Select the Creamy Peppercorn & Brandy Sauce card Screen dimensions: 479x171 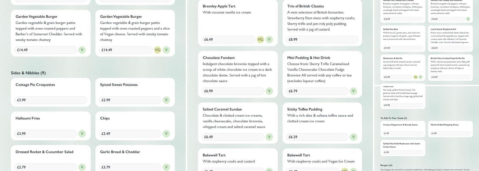click(403, 129)
